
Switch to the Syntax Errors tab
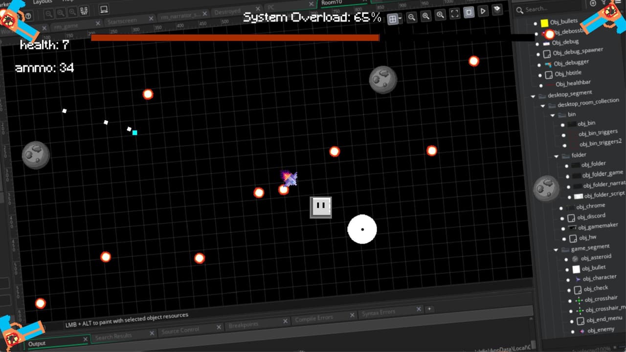(x=379, y=313)
